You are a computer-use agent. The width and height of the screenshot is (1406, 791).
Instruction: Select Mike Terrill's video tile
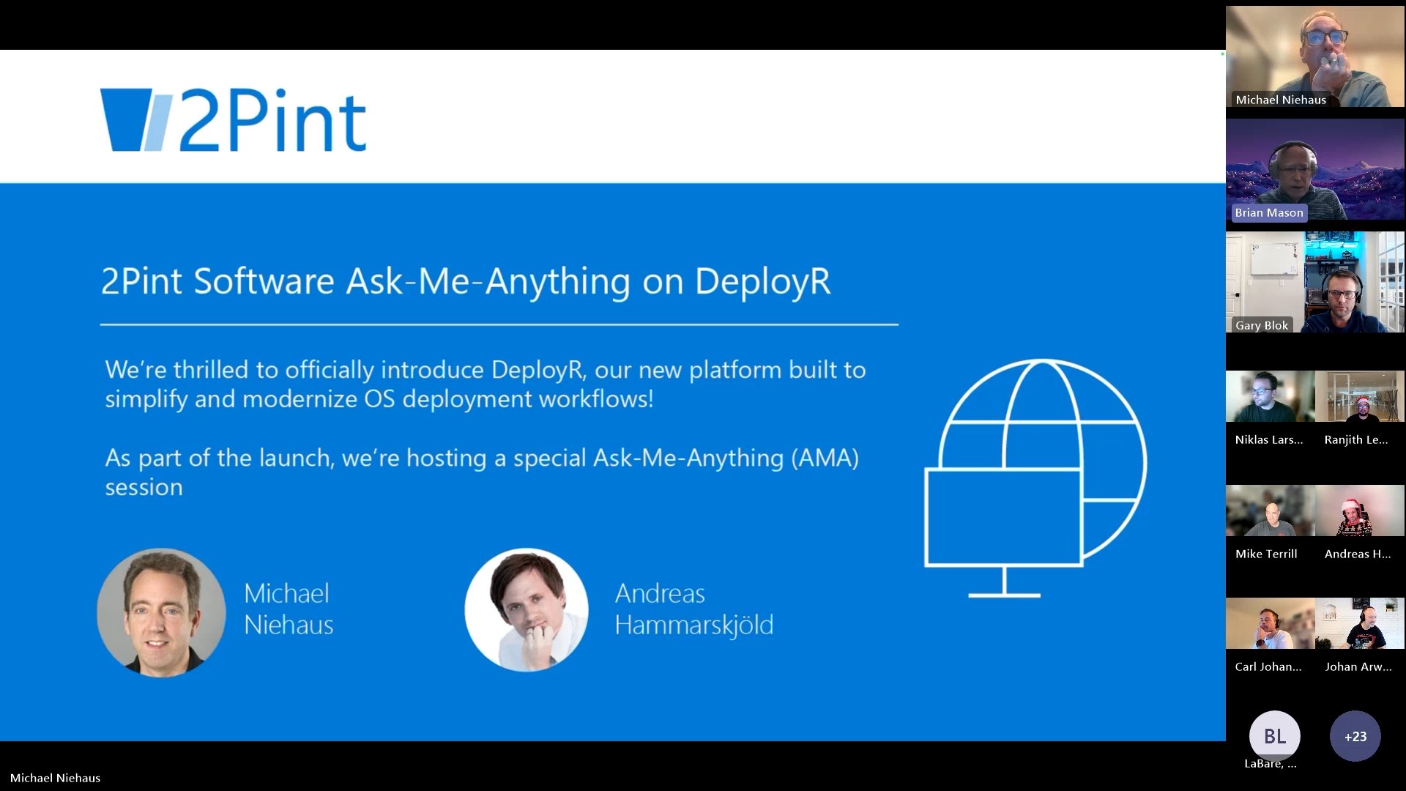[x=1269, y=510]
